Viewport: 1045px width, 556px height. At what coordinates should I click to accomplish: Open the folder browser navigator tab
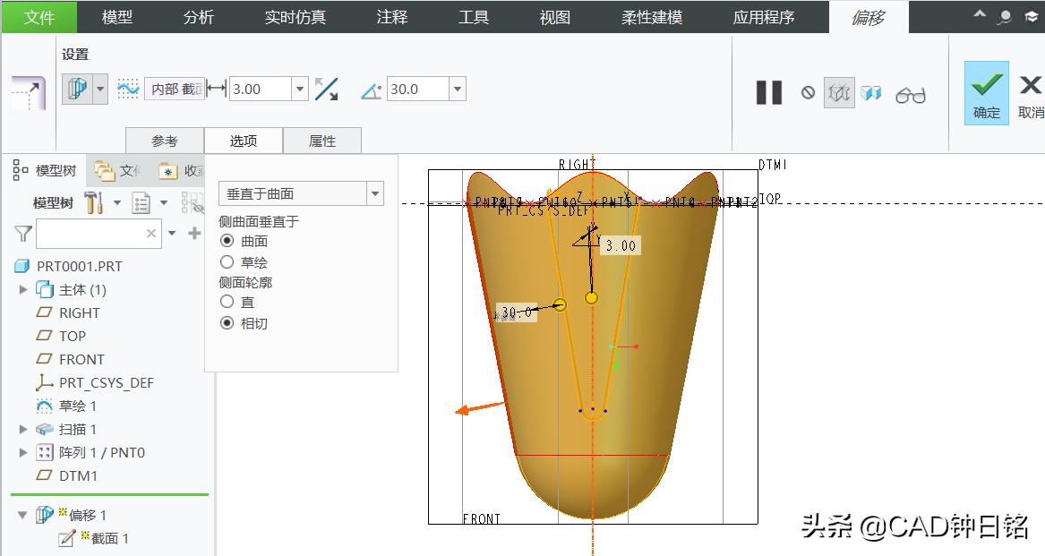117,171
